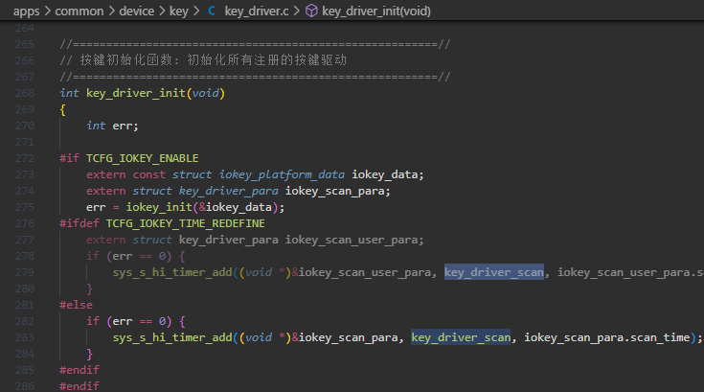Expand the chevron after common breadcrumb
704x392 pixels.
pyautogui.click(x=111, y=12)
